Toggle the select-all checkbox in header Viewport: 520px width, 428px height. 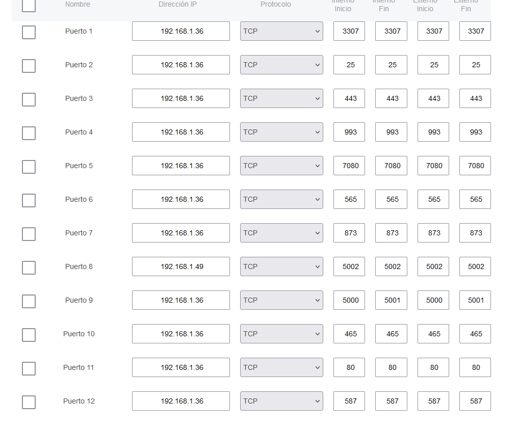pos(29,6)
